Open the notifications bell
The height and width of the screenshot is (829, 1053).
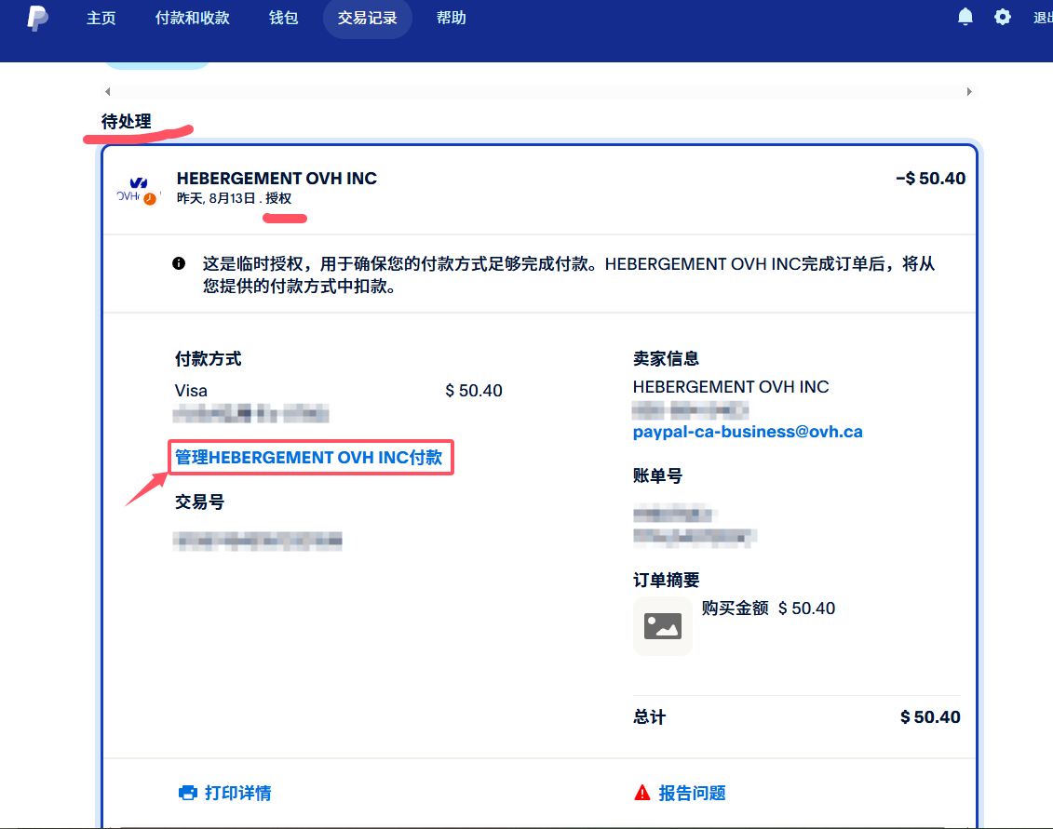pos(965,17)
